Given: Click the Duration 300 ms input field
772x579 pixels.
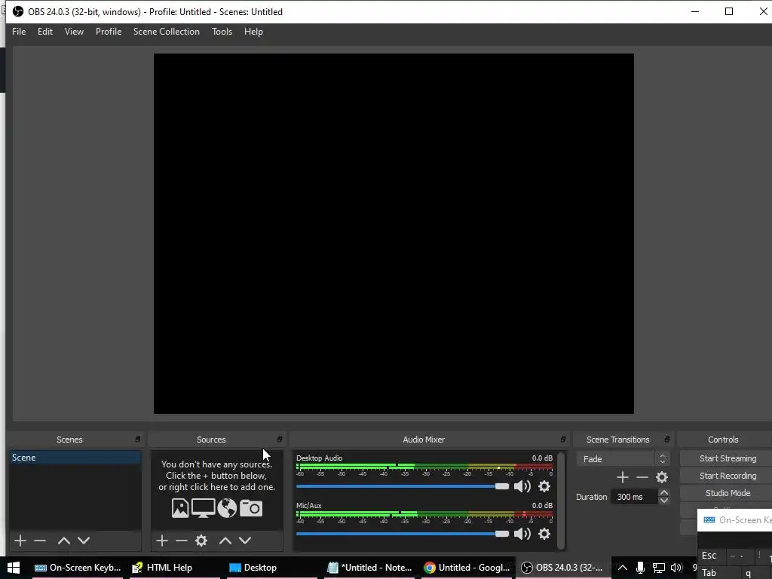Looking at the screenshot, I should [634, 497].
